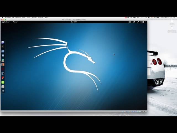
Task: Open the Apple menu
Action: point(2,18)
